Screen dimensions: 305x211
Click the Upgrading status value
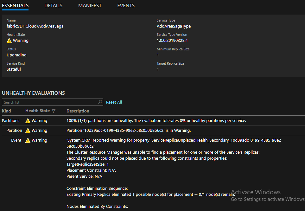[16, 55]
